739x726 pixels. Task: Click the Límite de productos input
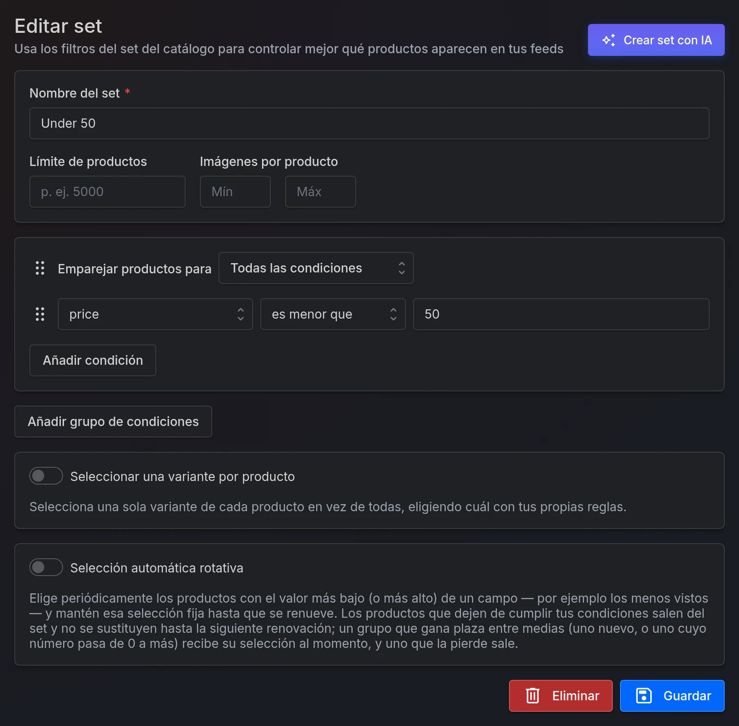pyautogui.click(x=107, y=192)
